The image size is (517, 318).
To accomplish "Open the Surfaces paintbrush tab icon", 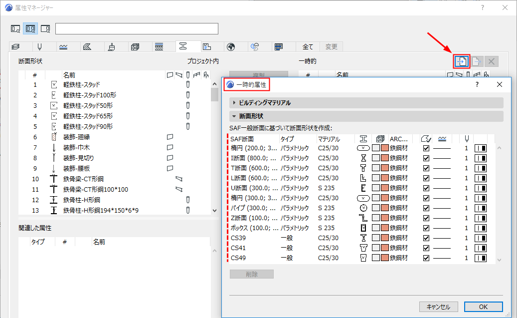I will click(x=111, y=47).
